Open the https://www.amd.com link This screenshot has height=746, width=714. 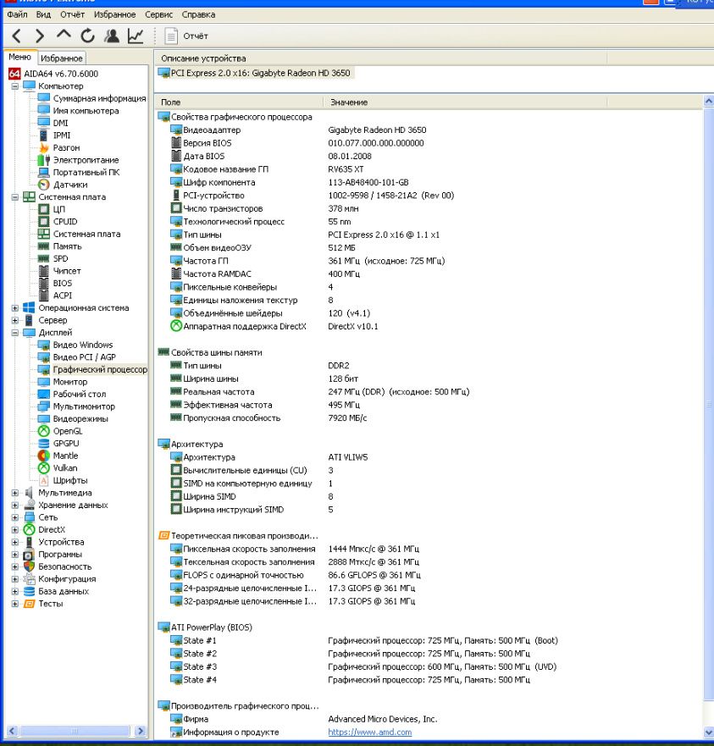click(x=370, y=732)
